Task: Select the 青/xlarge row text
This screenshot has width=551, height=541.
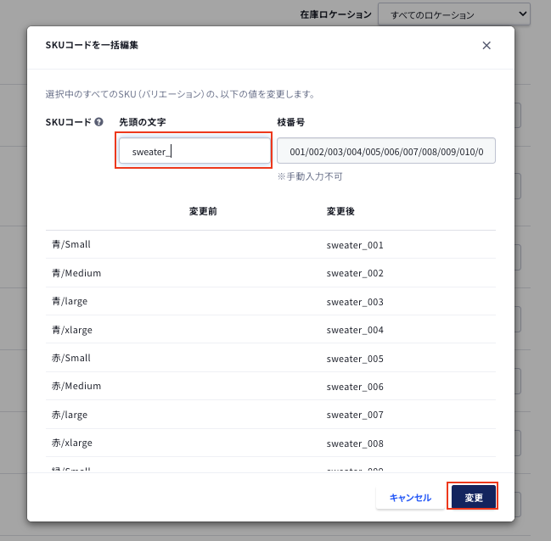Action: point(72,330)
